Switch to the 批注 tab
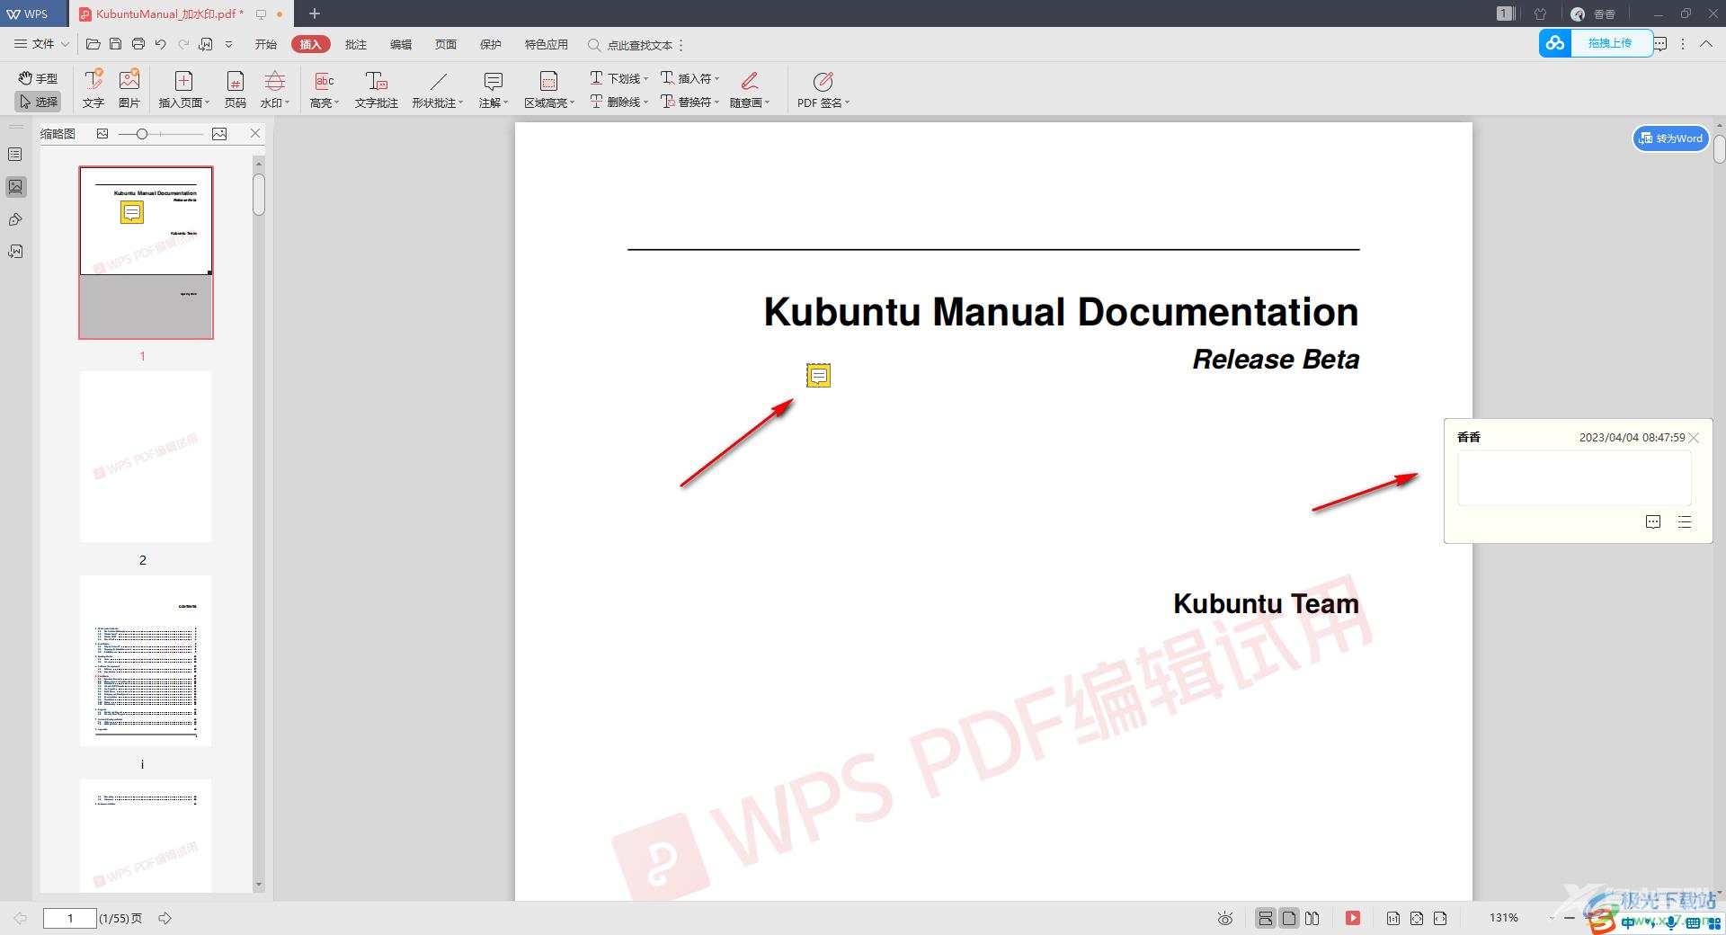This screenshot has height=935, width=1726. pos(356,44)
